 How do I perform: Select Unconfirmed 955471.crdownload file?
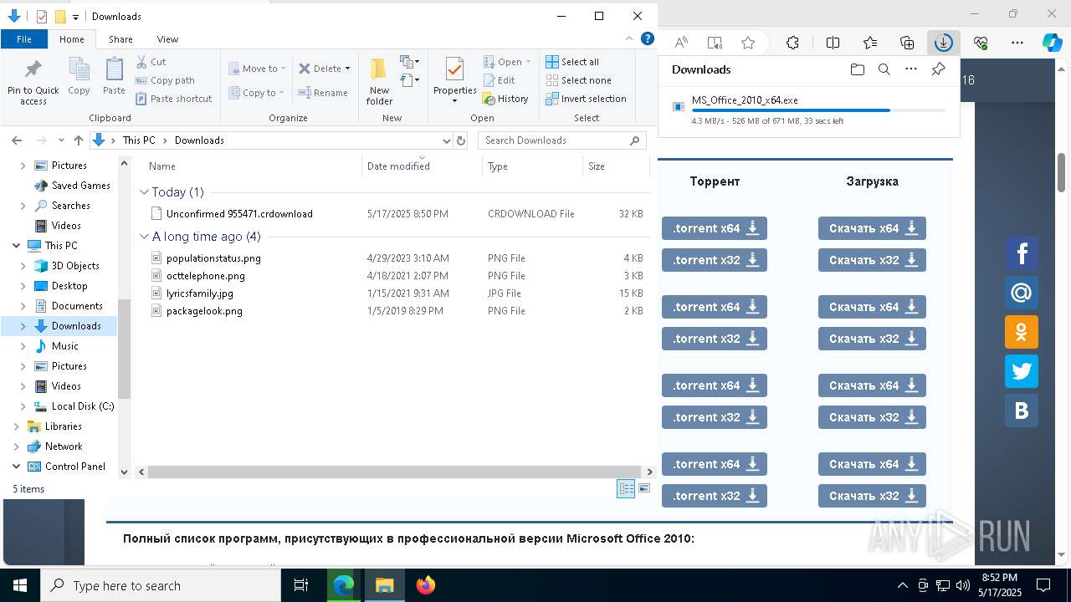click(x=239, y=214)
